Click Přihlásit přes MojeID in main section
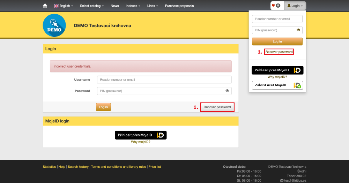This screenshot has height=183, width=349. point(141,135)
